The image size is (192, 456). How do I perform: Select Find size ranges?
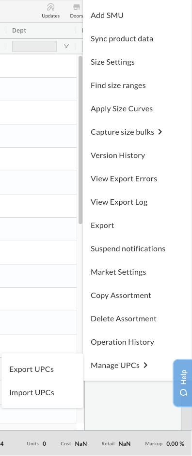pos(118,85)
